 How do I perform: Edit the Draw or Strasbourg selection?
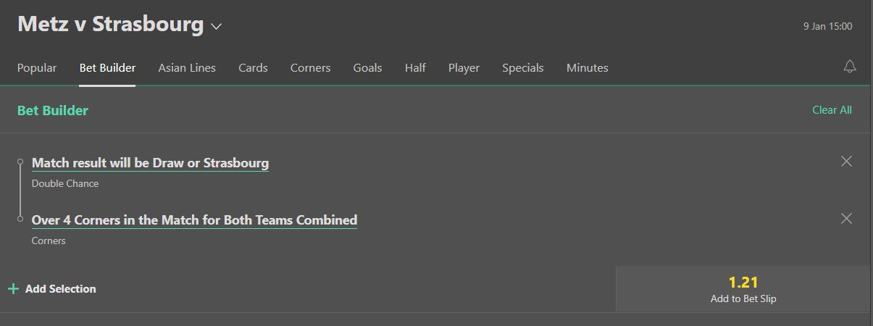point(150,163)
